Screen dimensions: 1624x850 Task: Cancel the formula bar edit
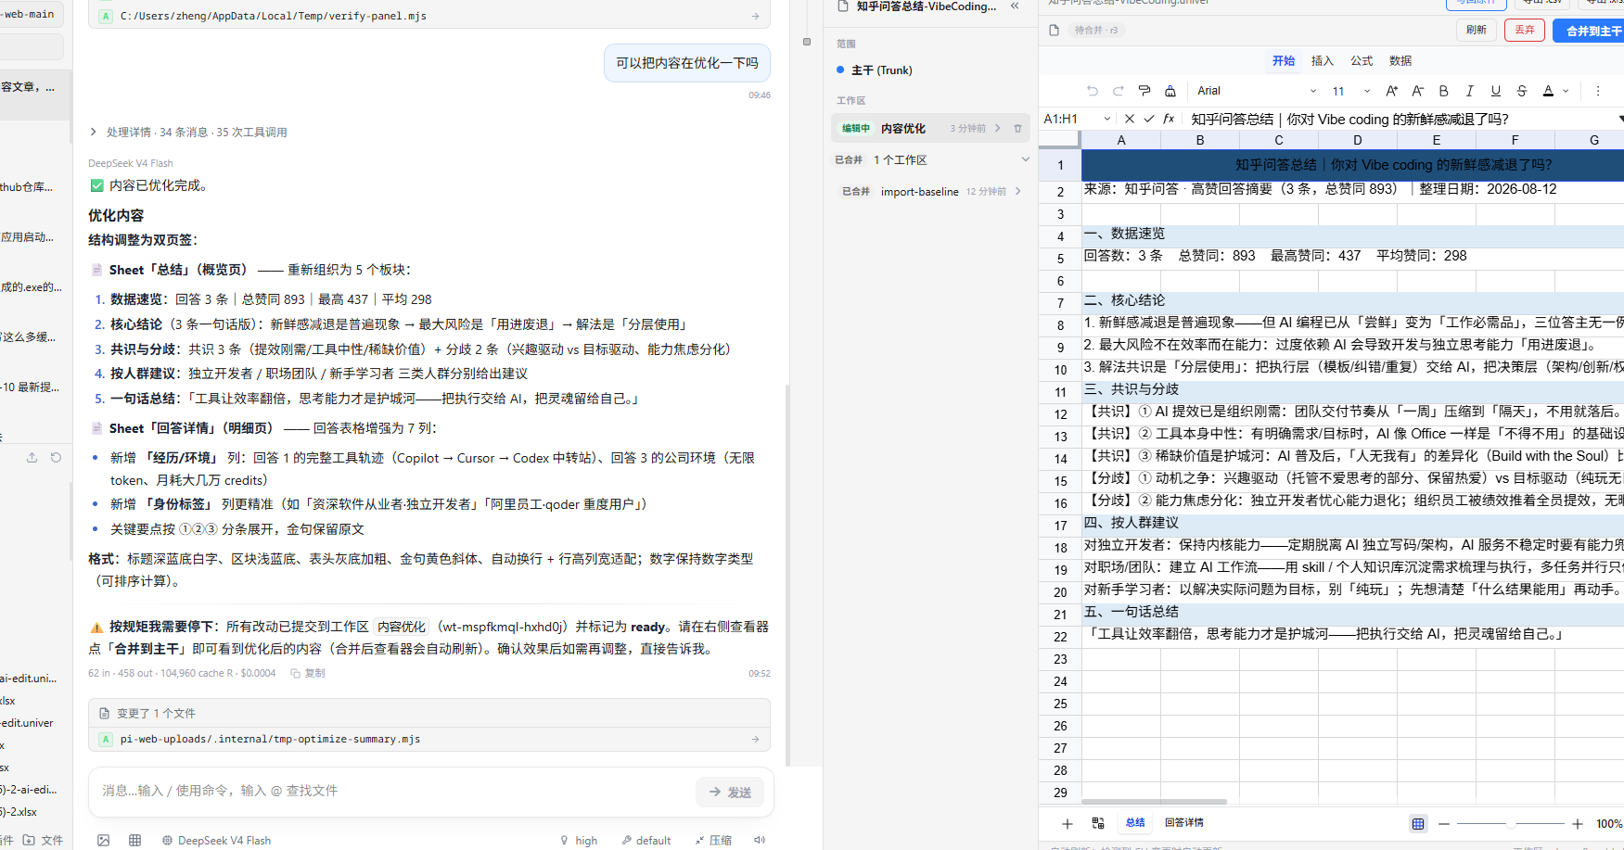(1129, 119)
